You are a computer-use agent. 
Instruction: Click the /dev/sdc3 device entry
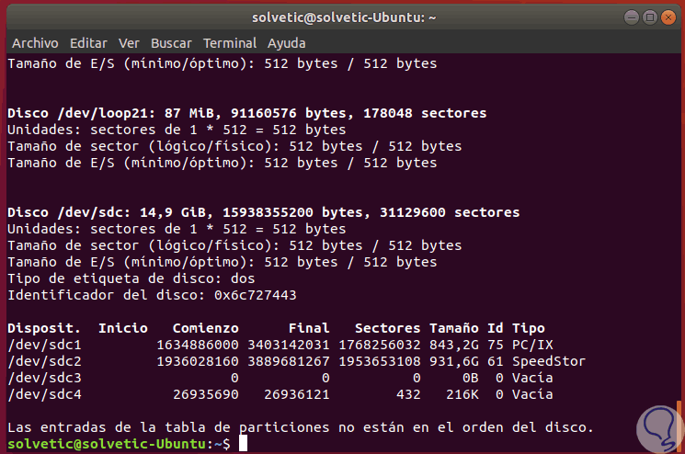(44, 378)
